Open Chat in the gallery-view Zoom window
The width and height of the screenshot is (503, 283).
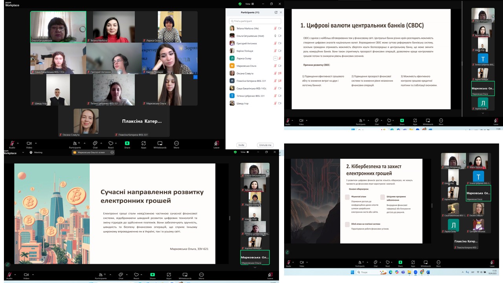95,144
